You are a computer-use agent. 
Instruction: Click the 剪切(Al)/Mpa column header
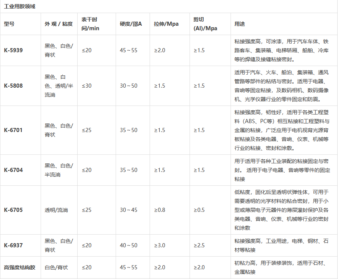pyautogui.click(x=205, y=24)
